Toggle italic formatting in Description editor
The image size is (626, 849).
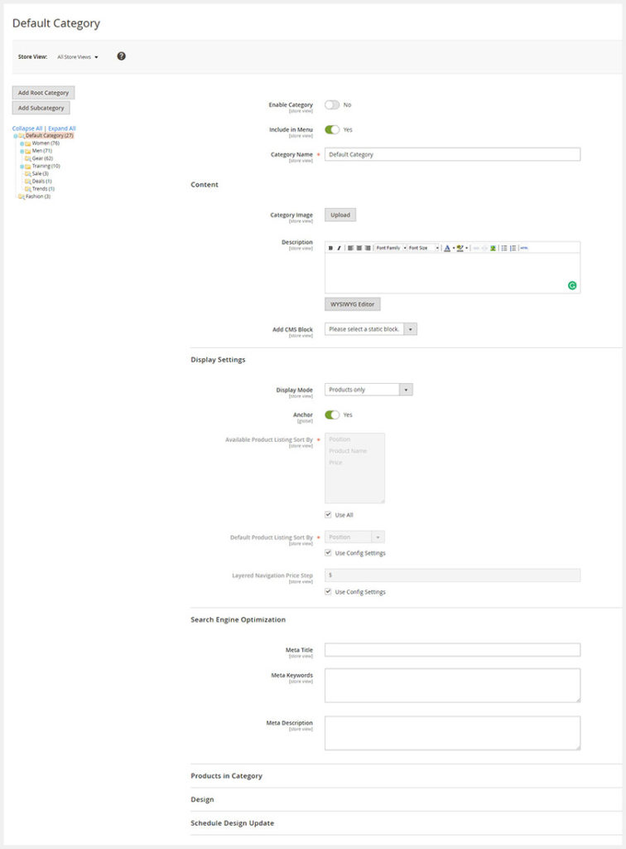tap(339, 248)
